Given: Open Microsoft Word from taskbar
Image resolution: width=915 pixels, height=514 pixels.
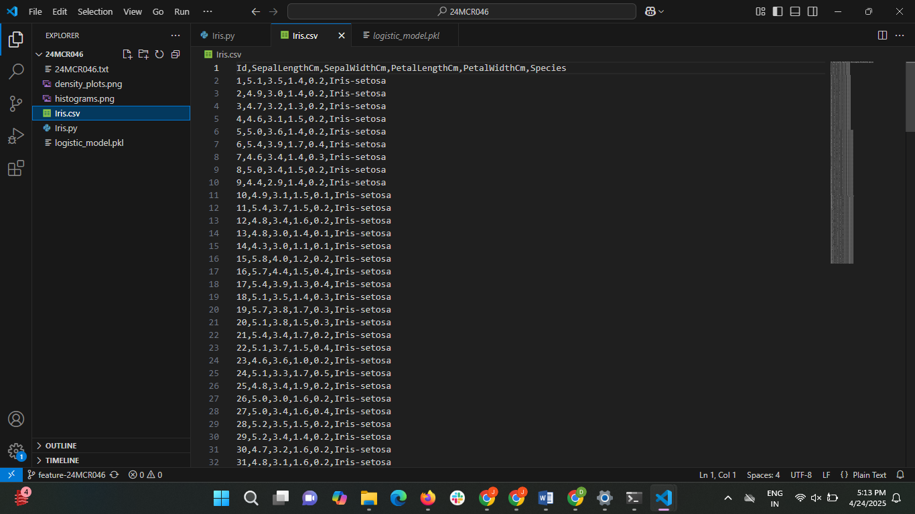Looking at the screenshot, I should [x=546, y=498].
